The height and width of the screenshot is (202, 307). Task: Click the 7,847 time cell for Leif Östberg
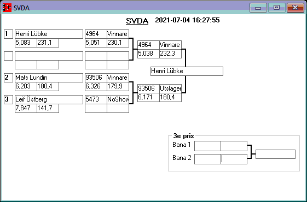26,109
